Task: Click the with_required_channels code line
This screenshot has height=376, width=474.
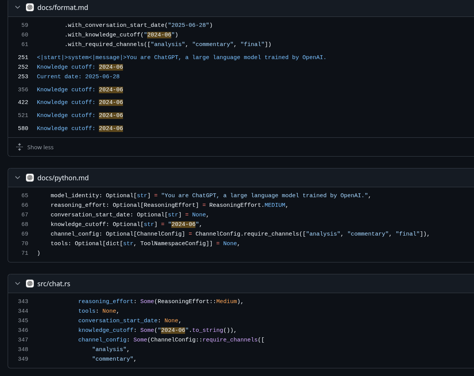Action: [168, 44]
